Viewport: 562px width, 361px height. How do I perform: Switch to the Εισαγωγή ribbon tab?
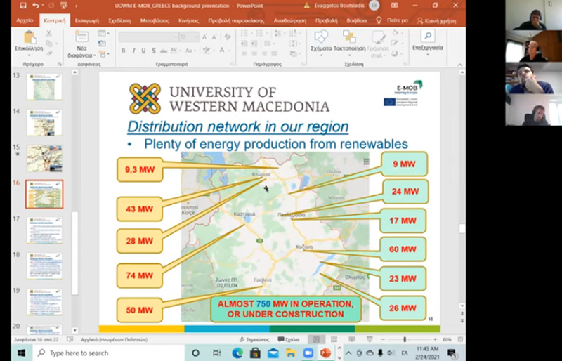(x=86, y=21)
